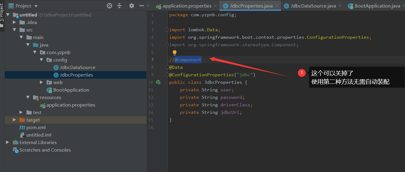Close the JdbcProperties.java tab
405x172 pixels.
[x=277, y=6]
